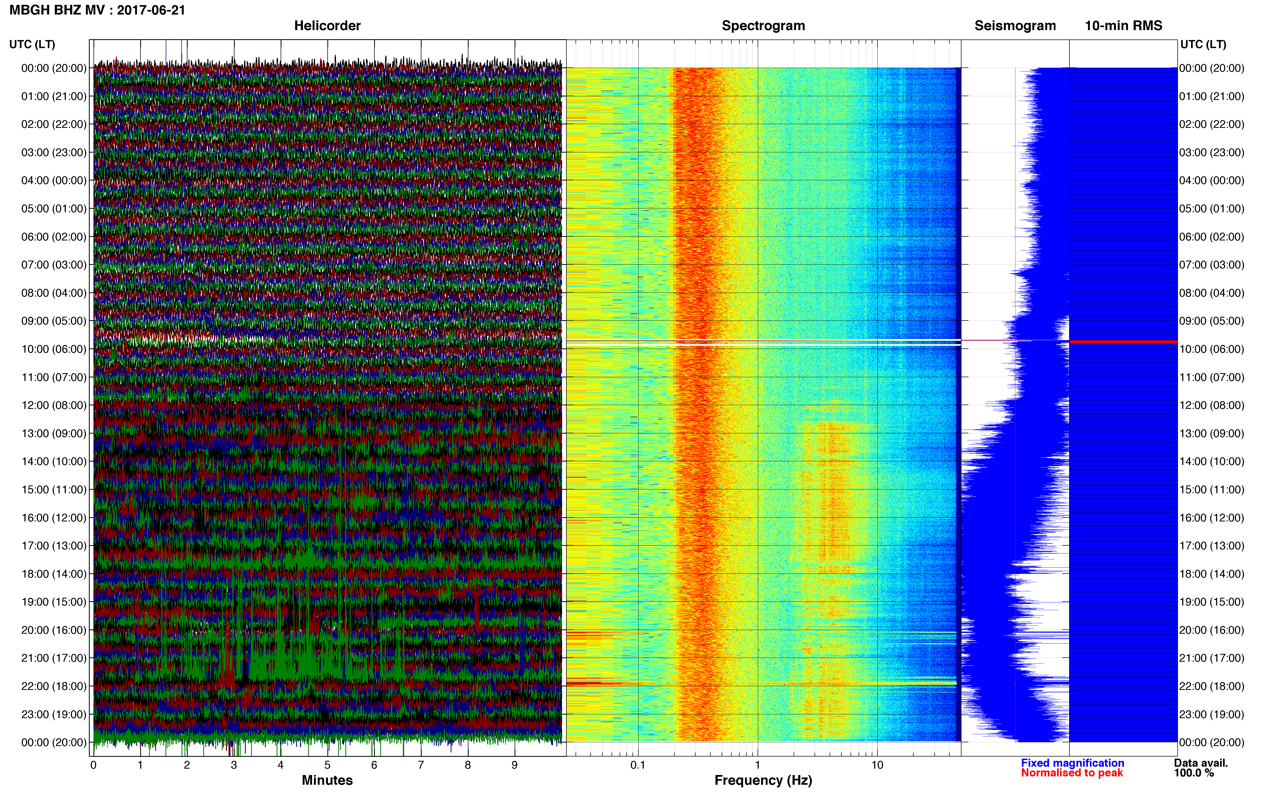
Task: Click the 'Data avail.' label
Action: pyautogui.click(x=1201, y=763)
